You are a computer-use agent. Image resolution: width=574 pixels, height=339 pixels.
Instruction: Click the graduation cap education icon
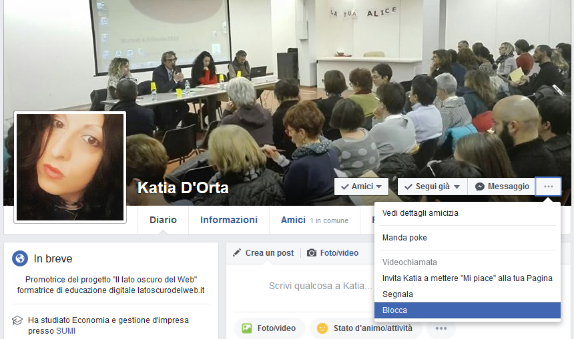tap(17, 320)
